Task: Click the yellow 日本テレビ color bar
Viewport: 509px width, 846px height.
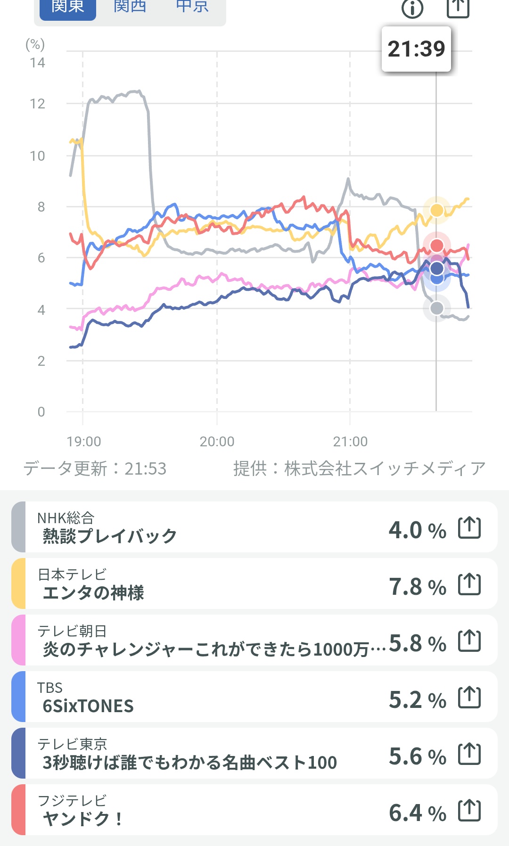Action: pyautogui.click(x=18, y=584)
